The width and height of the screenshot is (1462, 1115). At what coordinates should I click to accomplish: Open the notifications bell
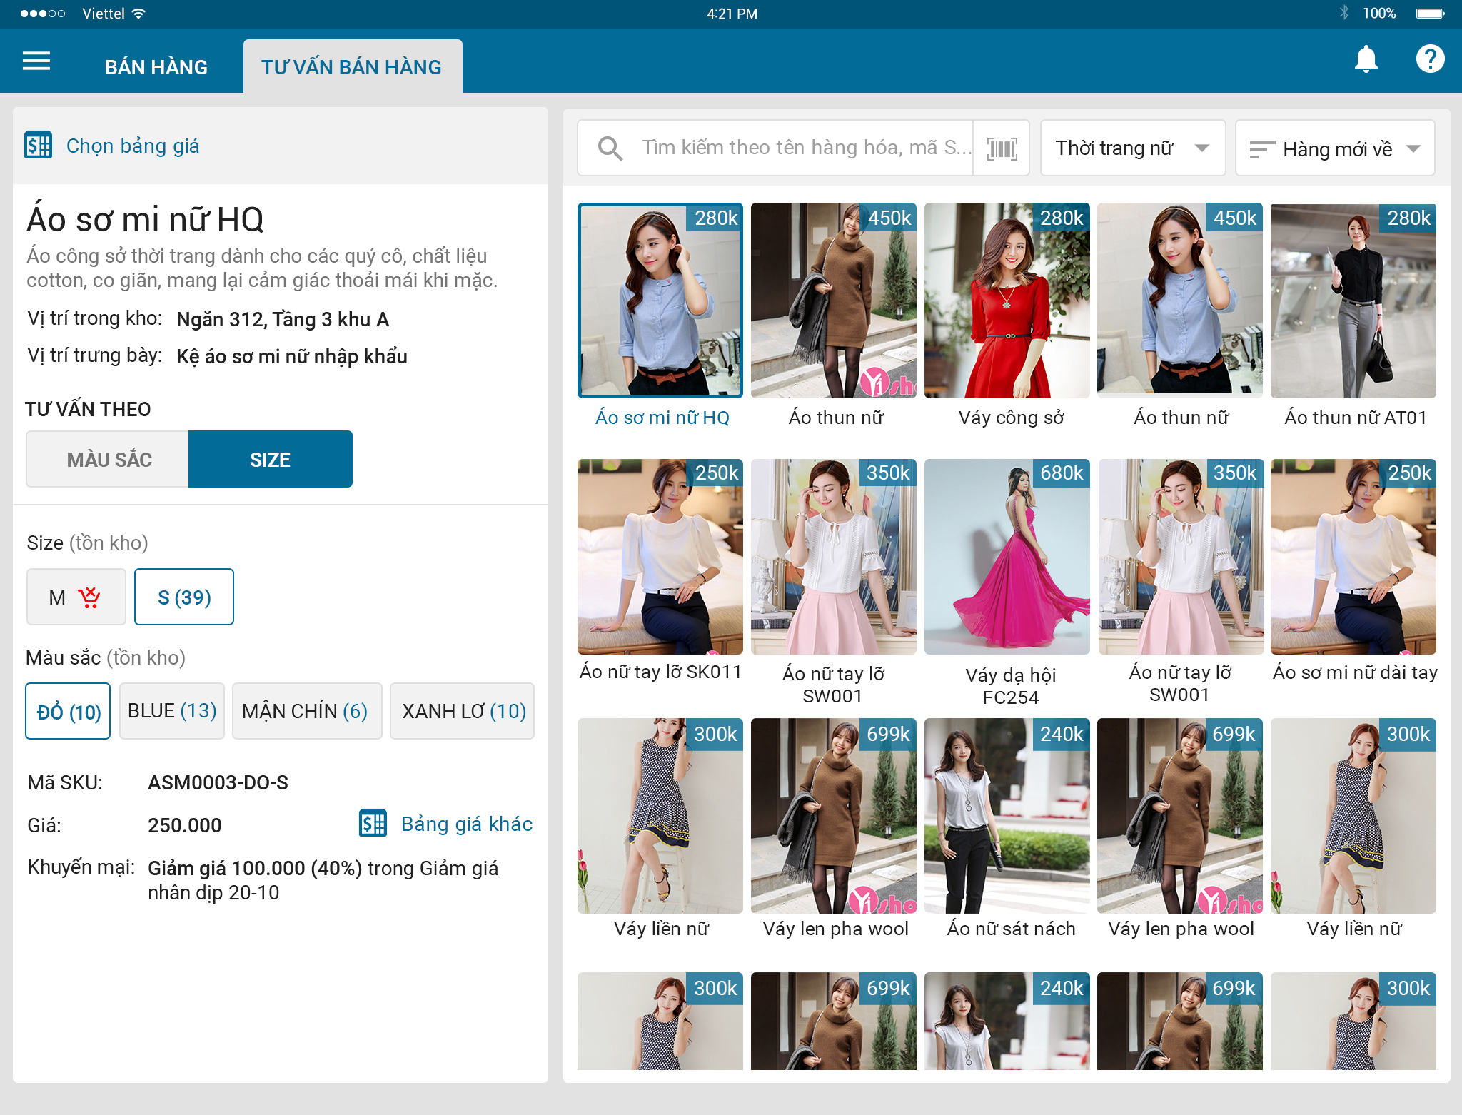coord(1366,59)
